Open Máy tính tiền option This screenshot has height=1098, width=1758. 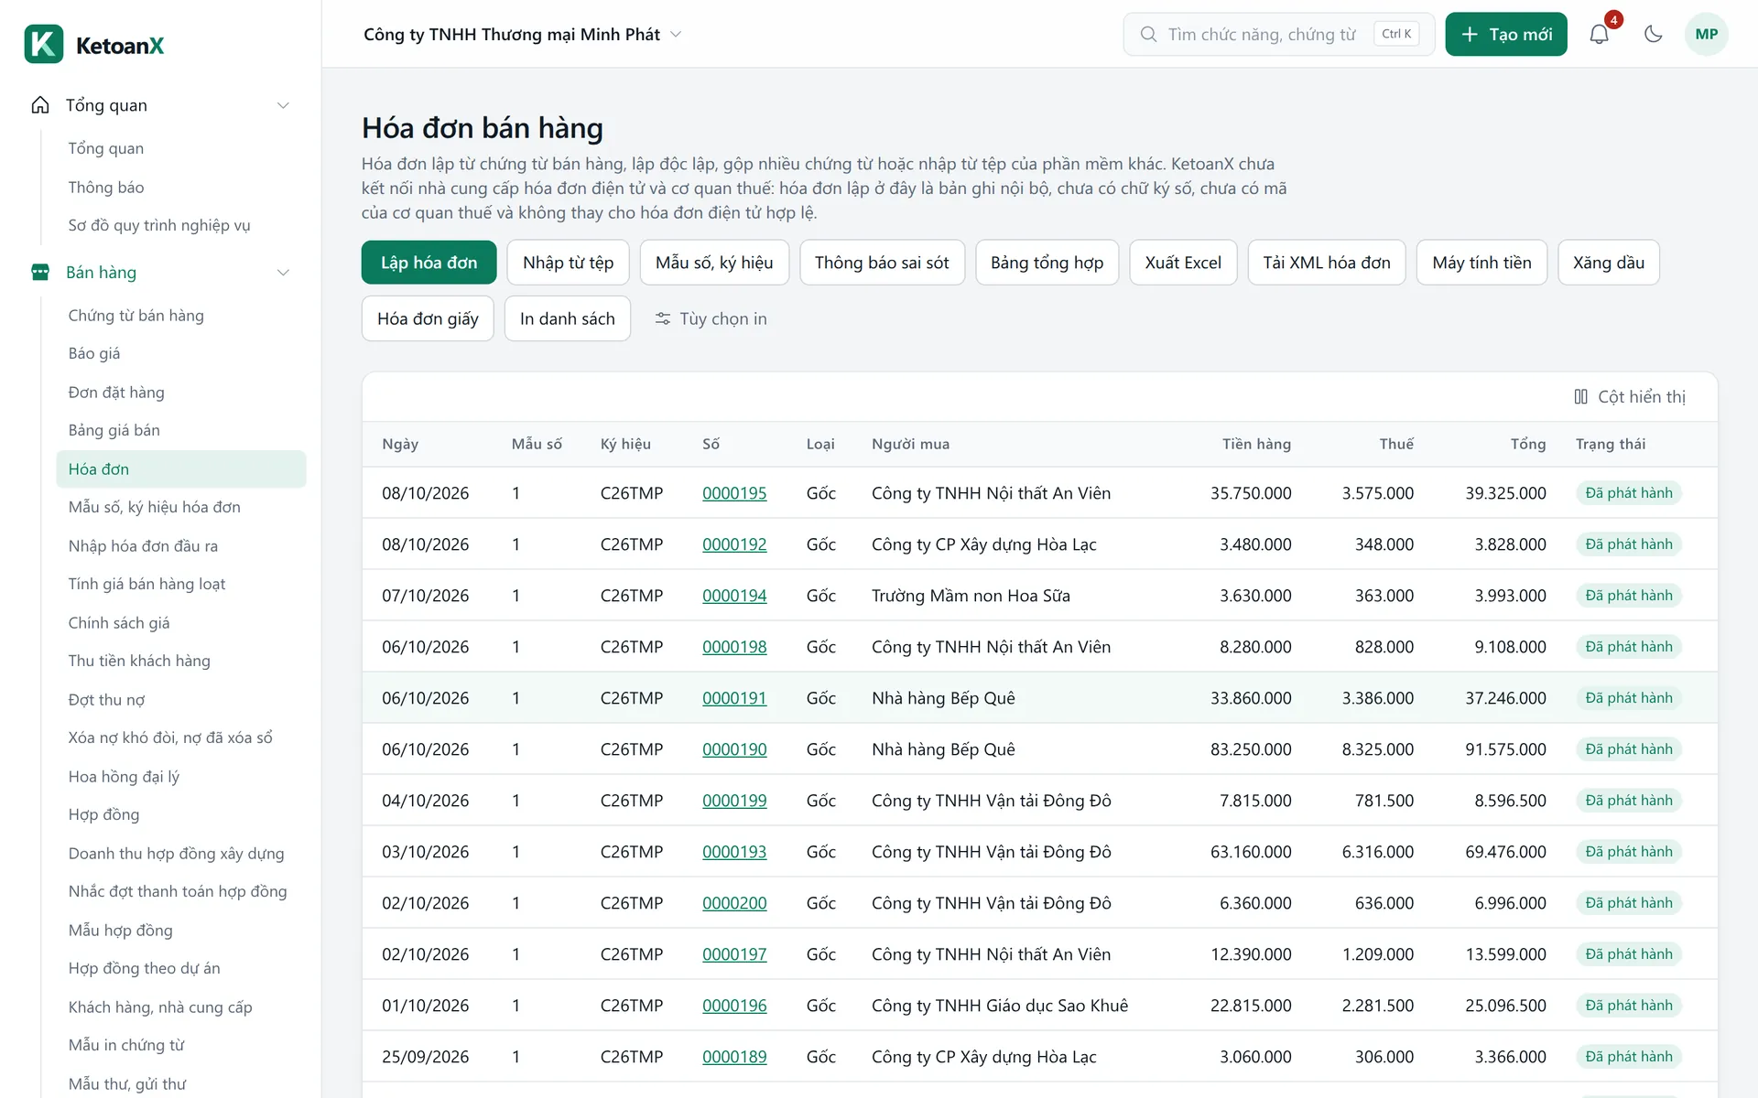[1481, 263]
